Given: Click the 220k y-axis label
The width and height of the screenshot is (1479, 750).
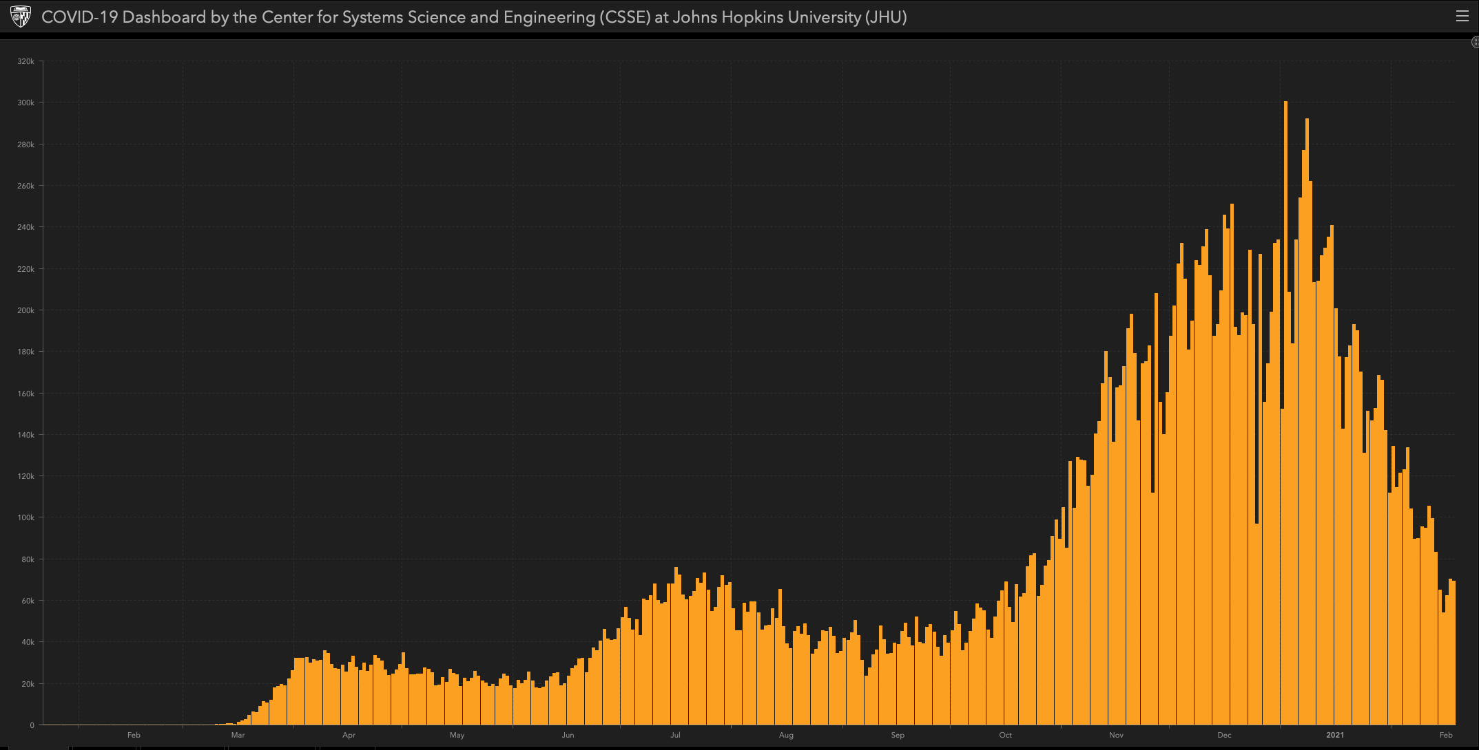Looking at the screenshot, I should pyautogui.click(x=25, y=269).
